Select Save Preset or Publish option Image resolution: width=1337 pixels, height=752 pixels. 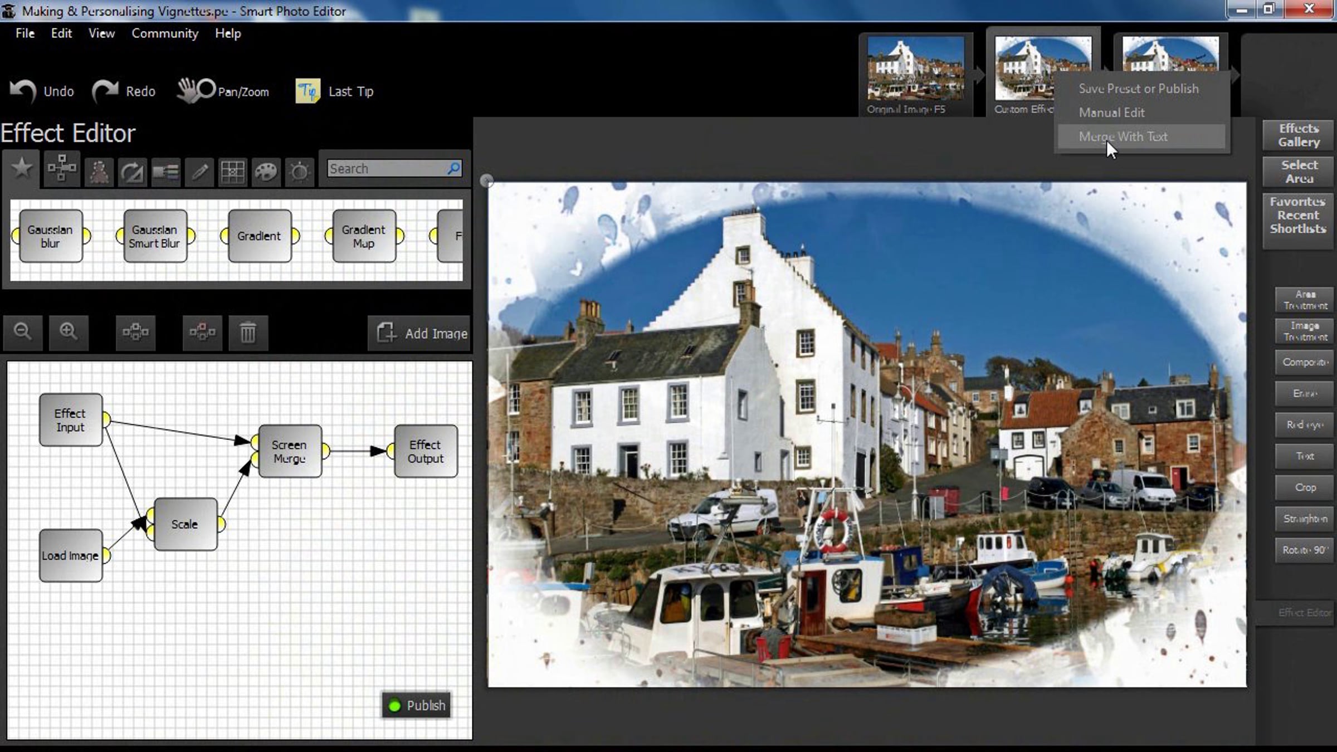click(1138, 89)
